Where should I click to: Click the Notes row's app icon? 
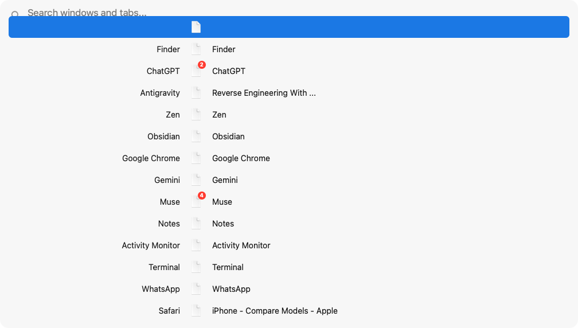196,223
